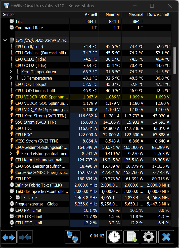This screenshot has height=248, width=179.
Task: Reset min/max values with clock icon
Action: point(114,237)
